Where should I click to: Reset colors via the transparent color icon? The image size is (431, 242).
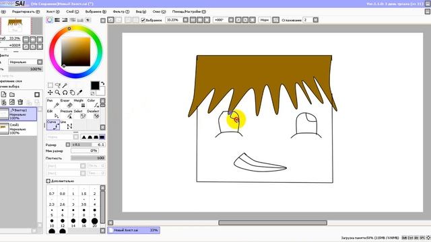click(93, 93)
